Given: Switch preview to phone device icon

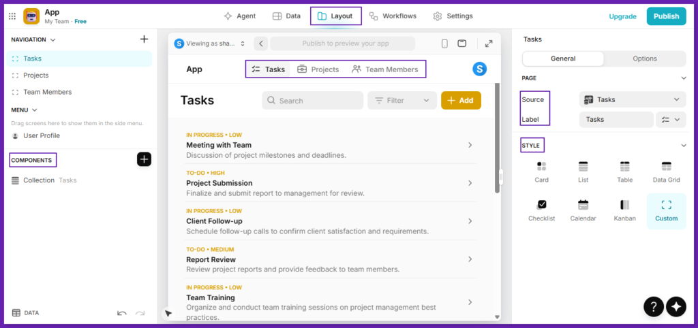Looking at the screenshot, I should [x=444, y=44].
